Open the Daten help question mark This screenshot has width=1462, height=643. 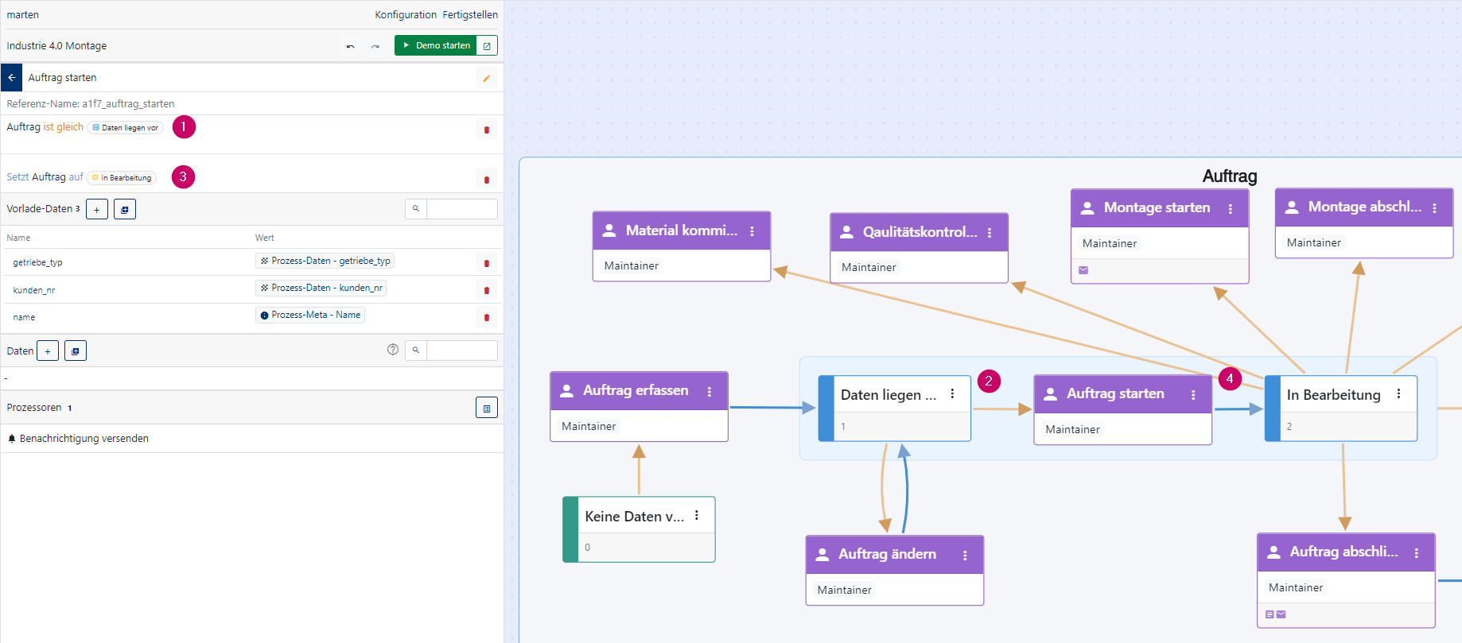393,350
